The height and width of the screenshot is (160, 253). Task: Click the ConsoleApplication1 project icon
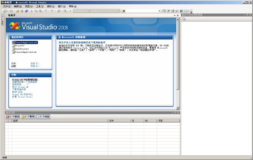(x=13, y=52)
